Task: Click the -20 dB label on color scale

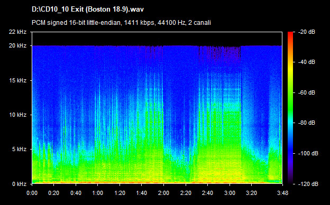Action: point(307,32)
